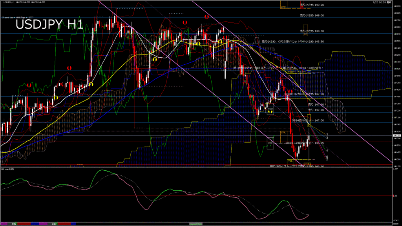The height and width of the screenshot is (226, 402).
Task: Click projection line number 3
Action: pos(327,138)
